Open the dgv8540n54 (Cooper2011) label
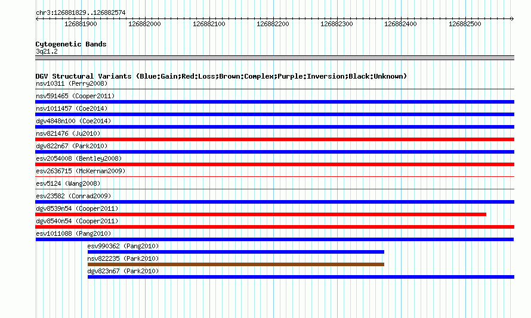Viewport: 531px width, 318px height. tap(77, 221)
